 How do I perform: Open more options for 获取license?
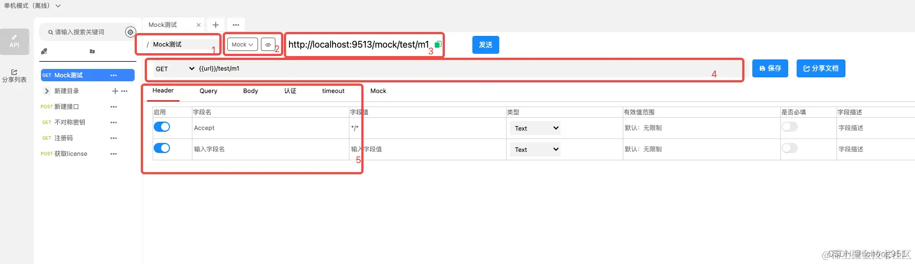point(114,154)
